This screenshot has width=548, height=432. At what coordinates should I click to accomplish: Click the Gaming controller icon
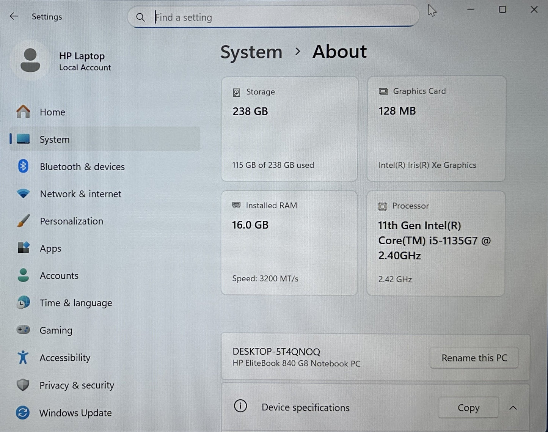pos(23,330)
